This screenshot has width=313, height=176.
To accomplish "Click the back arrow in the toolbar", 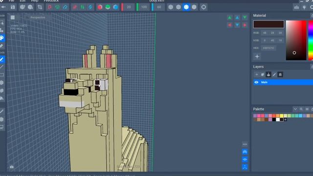I will 3,7.
